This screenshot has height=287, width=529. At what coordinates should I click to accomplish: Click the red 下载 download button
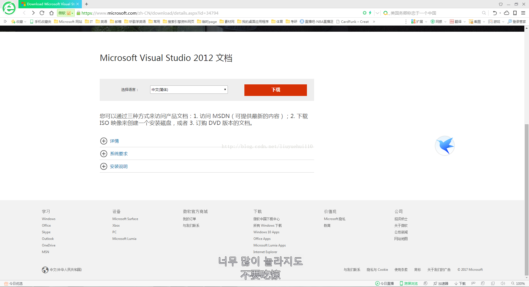[x=276, y=90]
